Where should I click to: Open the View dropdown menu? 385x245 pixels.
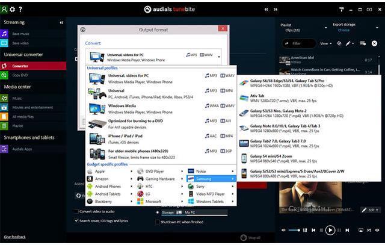pos(326,43)
